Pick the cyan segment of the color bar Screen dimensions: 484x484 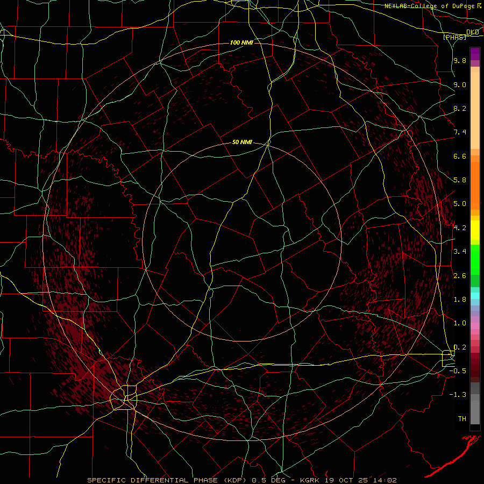[x=475, y=295]
